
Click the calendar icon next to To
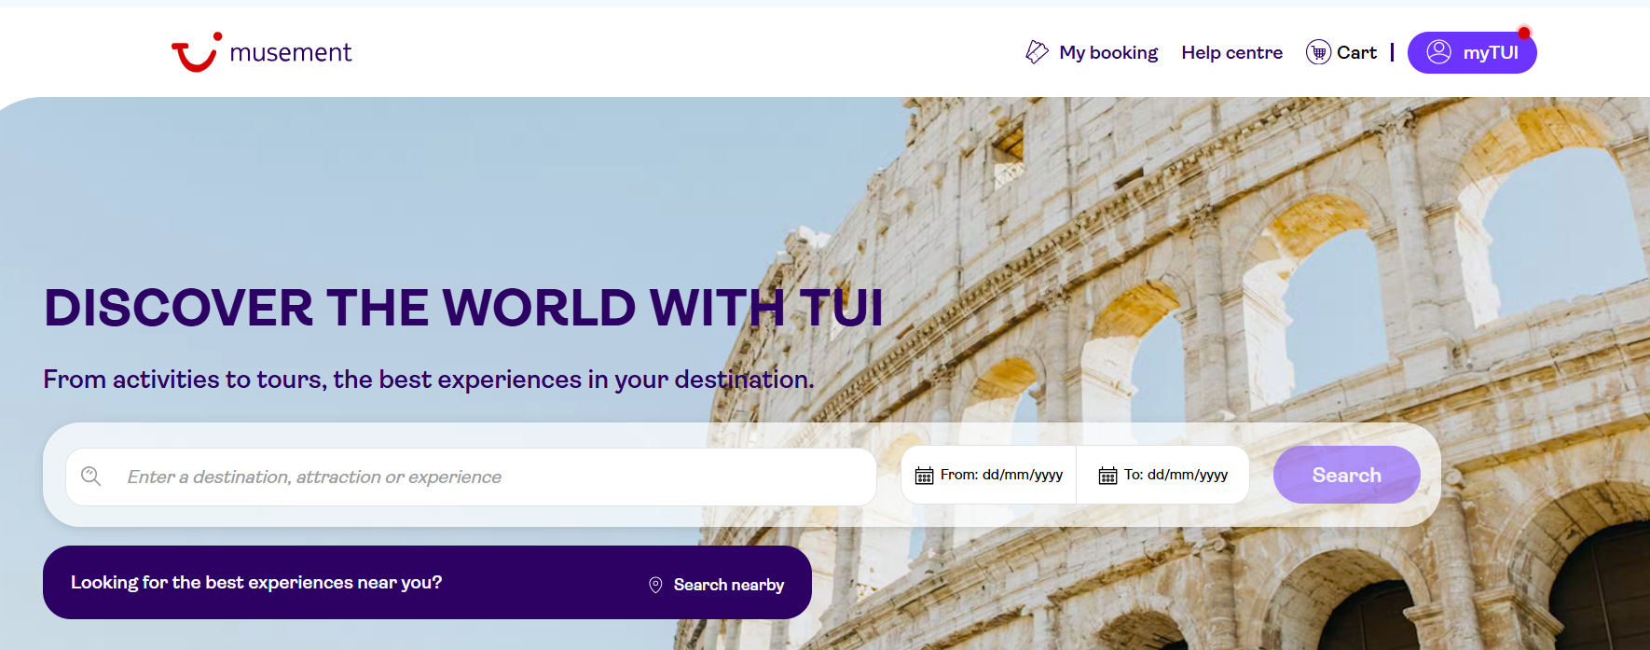tap(1107, 476)
